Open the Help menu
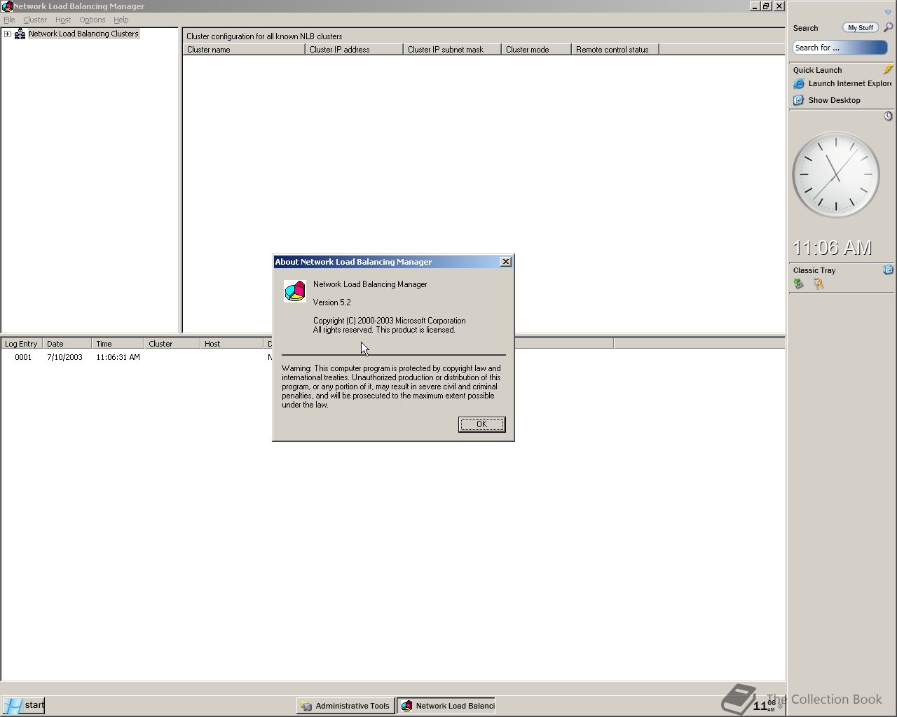 pos(121,20)
